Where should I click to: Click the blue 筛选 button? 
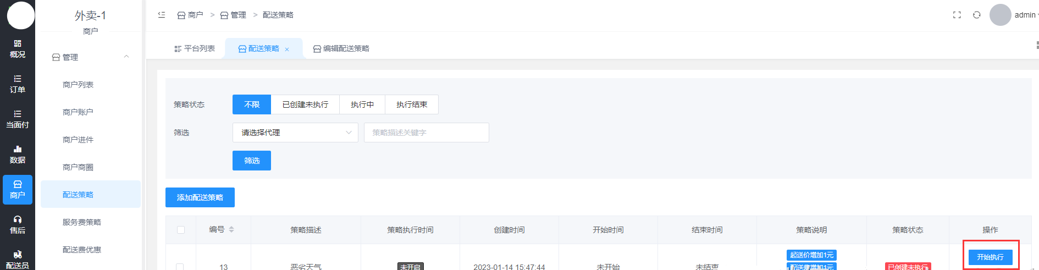pos(252,161)
